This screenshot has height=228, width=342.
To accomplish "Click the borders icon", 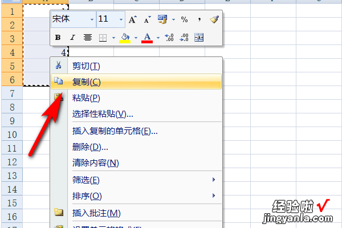I will click(103, 38).
